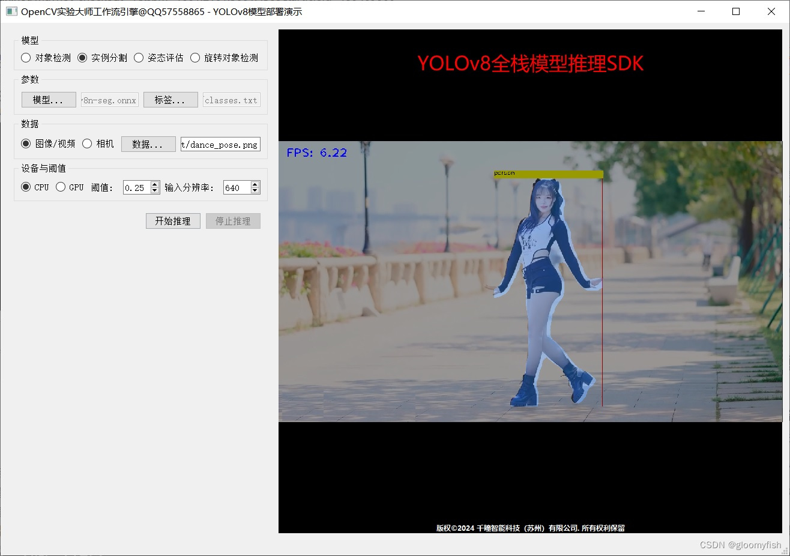Select the CPU device option
This screenshot has width=790, height=556.
25,187
